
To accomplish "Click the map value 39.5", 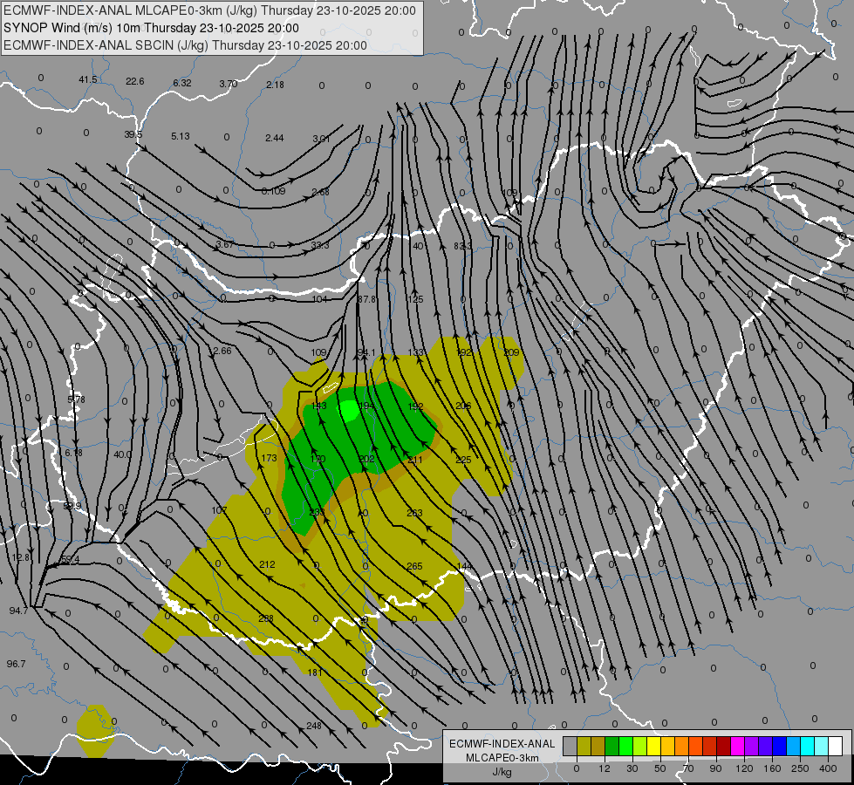I will [133, 134].
